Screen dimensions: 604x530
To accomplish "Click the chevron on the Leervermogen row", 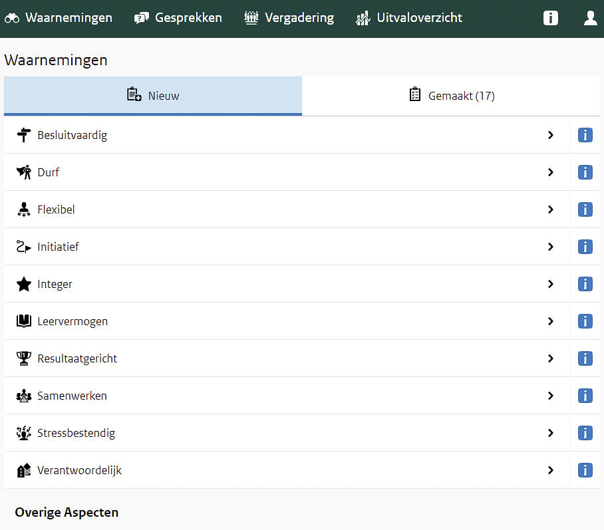I will 550,321.
